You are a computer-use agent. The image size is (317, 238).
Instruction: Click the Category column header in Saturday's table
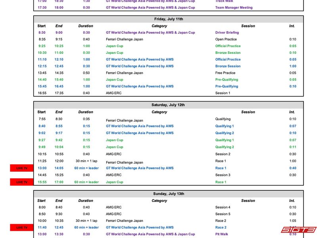(x=159, y=112)
